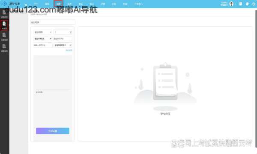257x154 pixels.
Task: Click the purple-blue gradient generate button
Action: (x=53, y=131)
